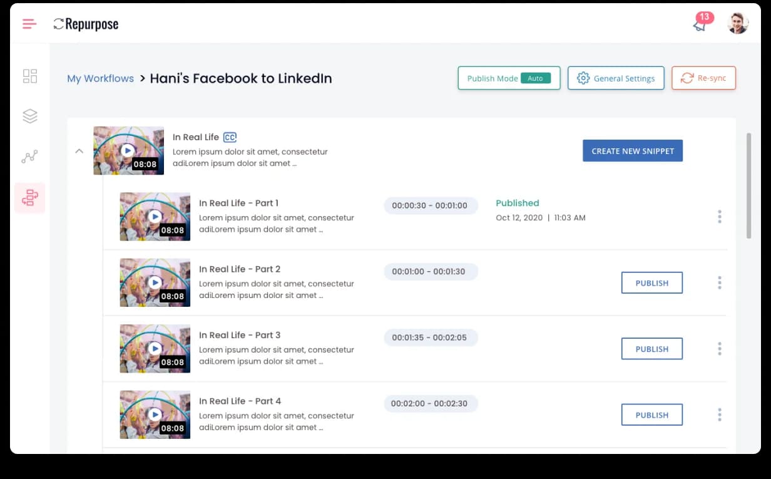The image size is (771, 479).
Task: Open the workflows sidebar icon
Action: (30, 198)
